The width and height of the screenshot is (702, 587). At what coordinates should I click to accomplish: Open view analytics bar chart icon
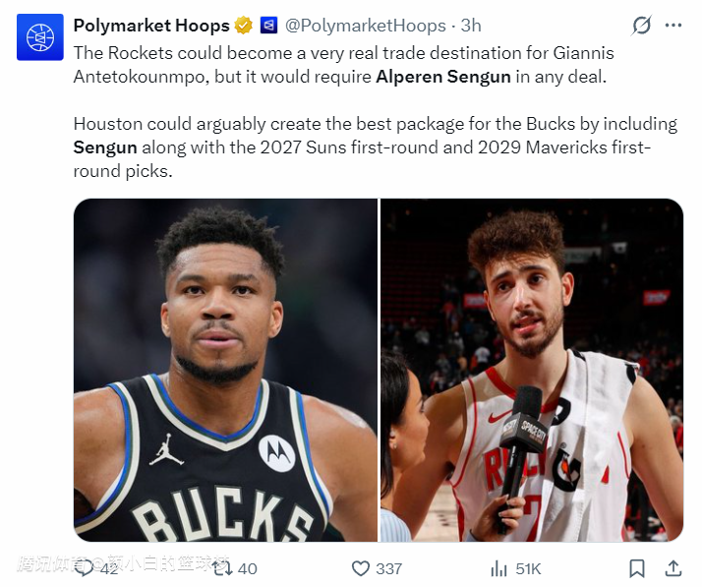[499, 568]
